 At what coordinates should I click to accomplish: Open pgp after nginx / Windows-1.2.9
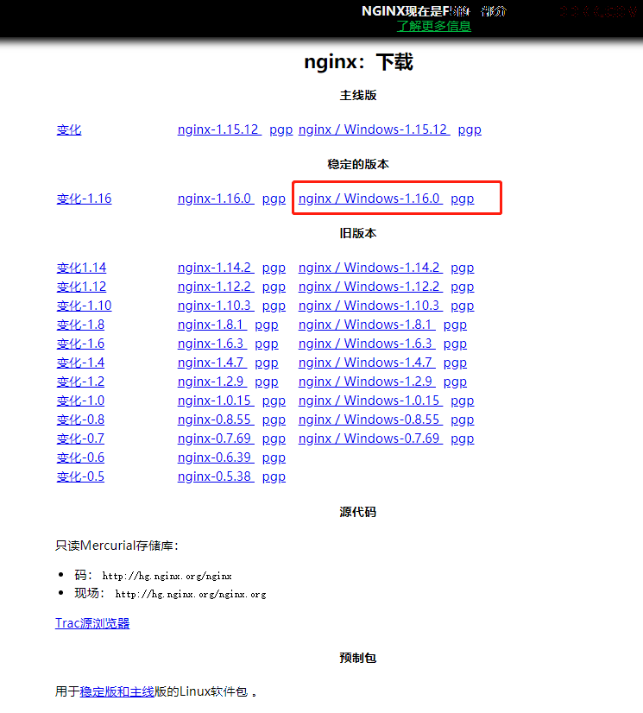455,382
